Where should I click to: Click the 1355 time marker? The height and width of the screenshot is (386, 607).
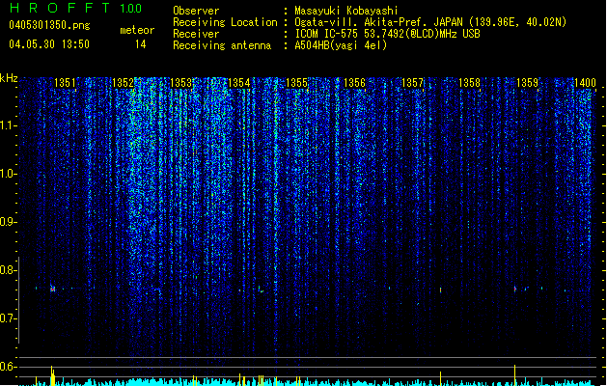296,83
